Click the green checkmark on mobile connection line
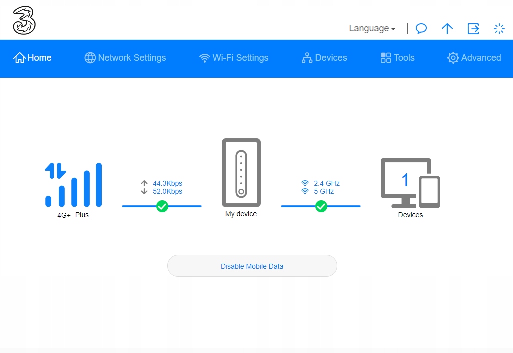 (162, 206)
